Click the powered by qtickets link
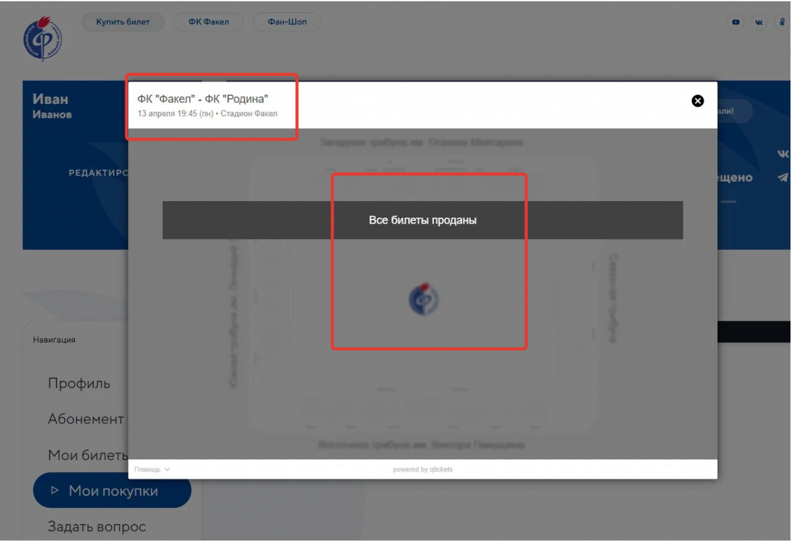Screen dimensions: 793x543 [422, 470]
